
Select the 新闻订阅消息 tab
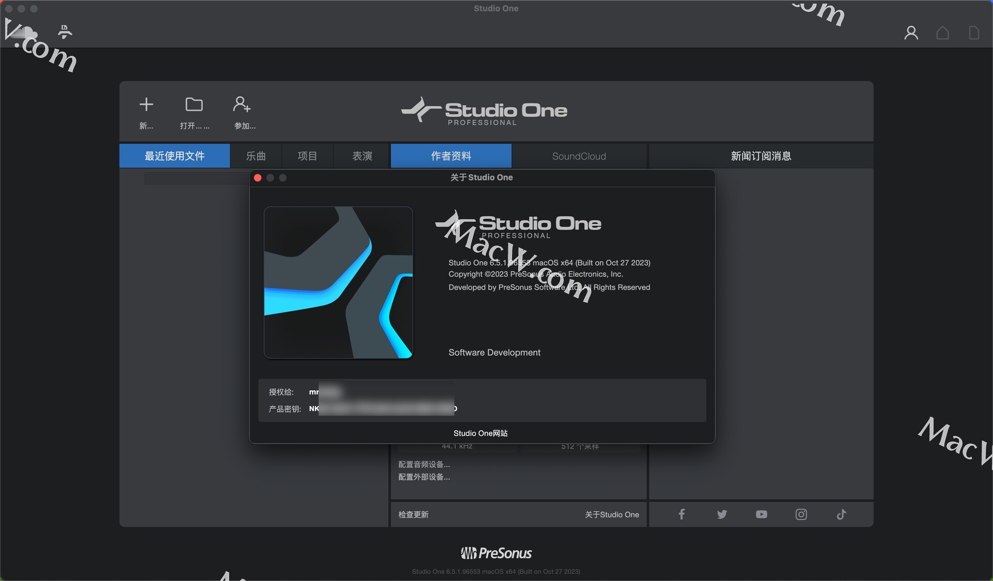[x=761, y=156]
